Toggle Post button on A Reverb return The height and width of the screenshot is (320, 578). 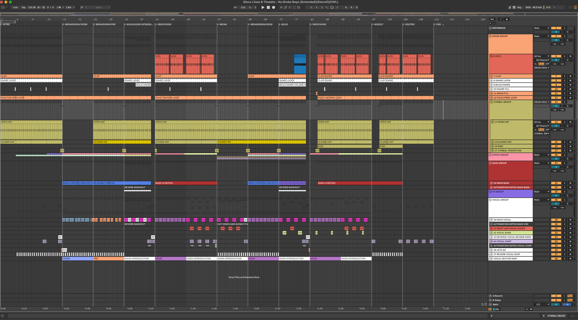click(x=570, y=296)
